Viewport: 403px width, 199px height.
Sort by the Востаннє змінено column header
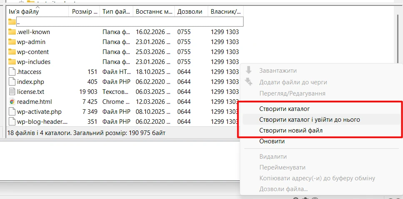coord(154,12)
